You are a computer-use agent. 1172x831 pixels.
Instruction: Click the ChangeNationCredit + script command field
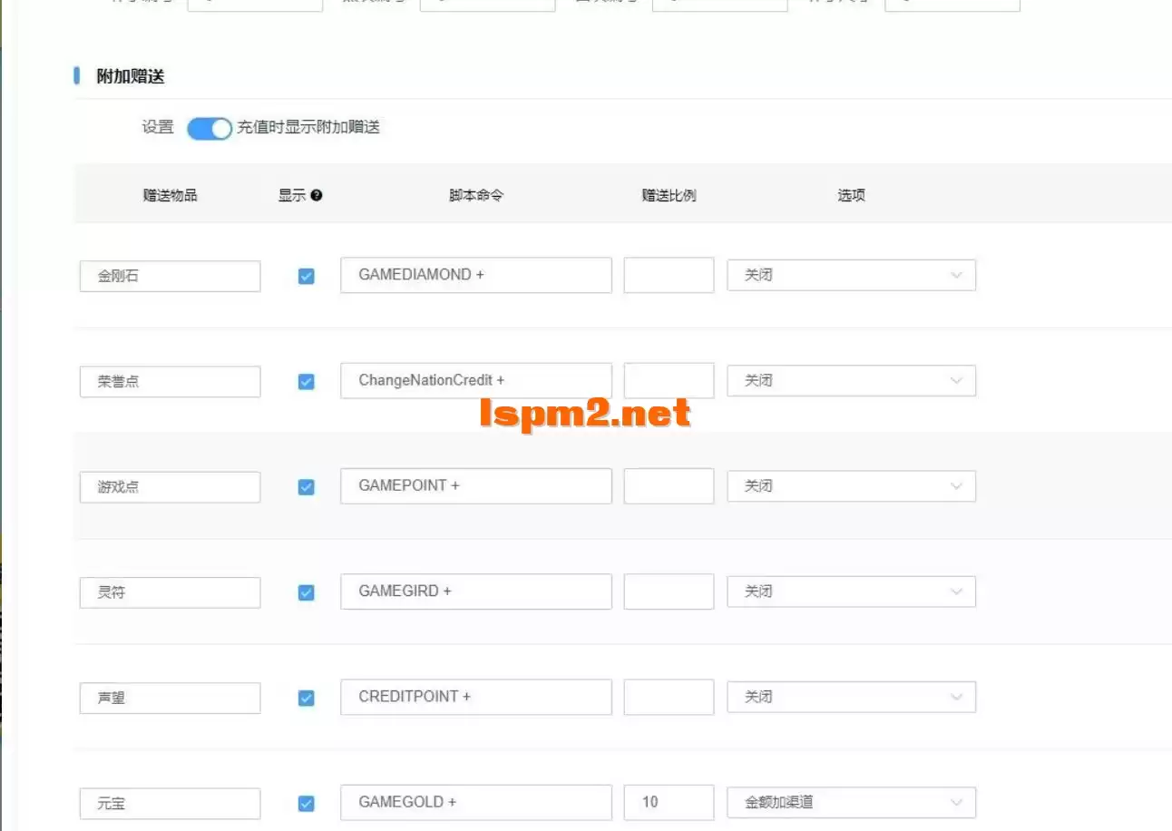point(476,380)
